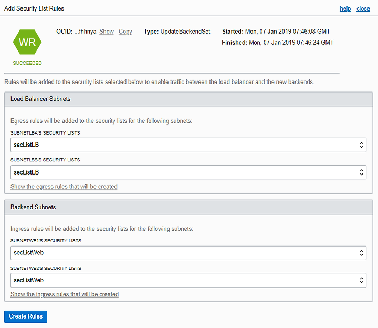
Task: Show the full OCID
Action: [106, 32]
